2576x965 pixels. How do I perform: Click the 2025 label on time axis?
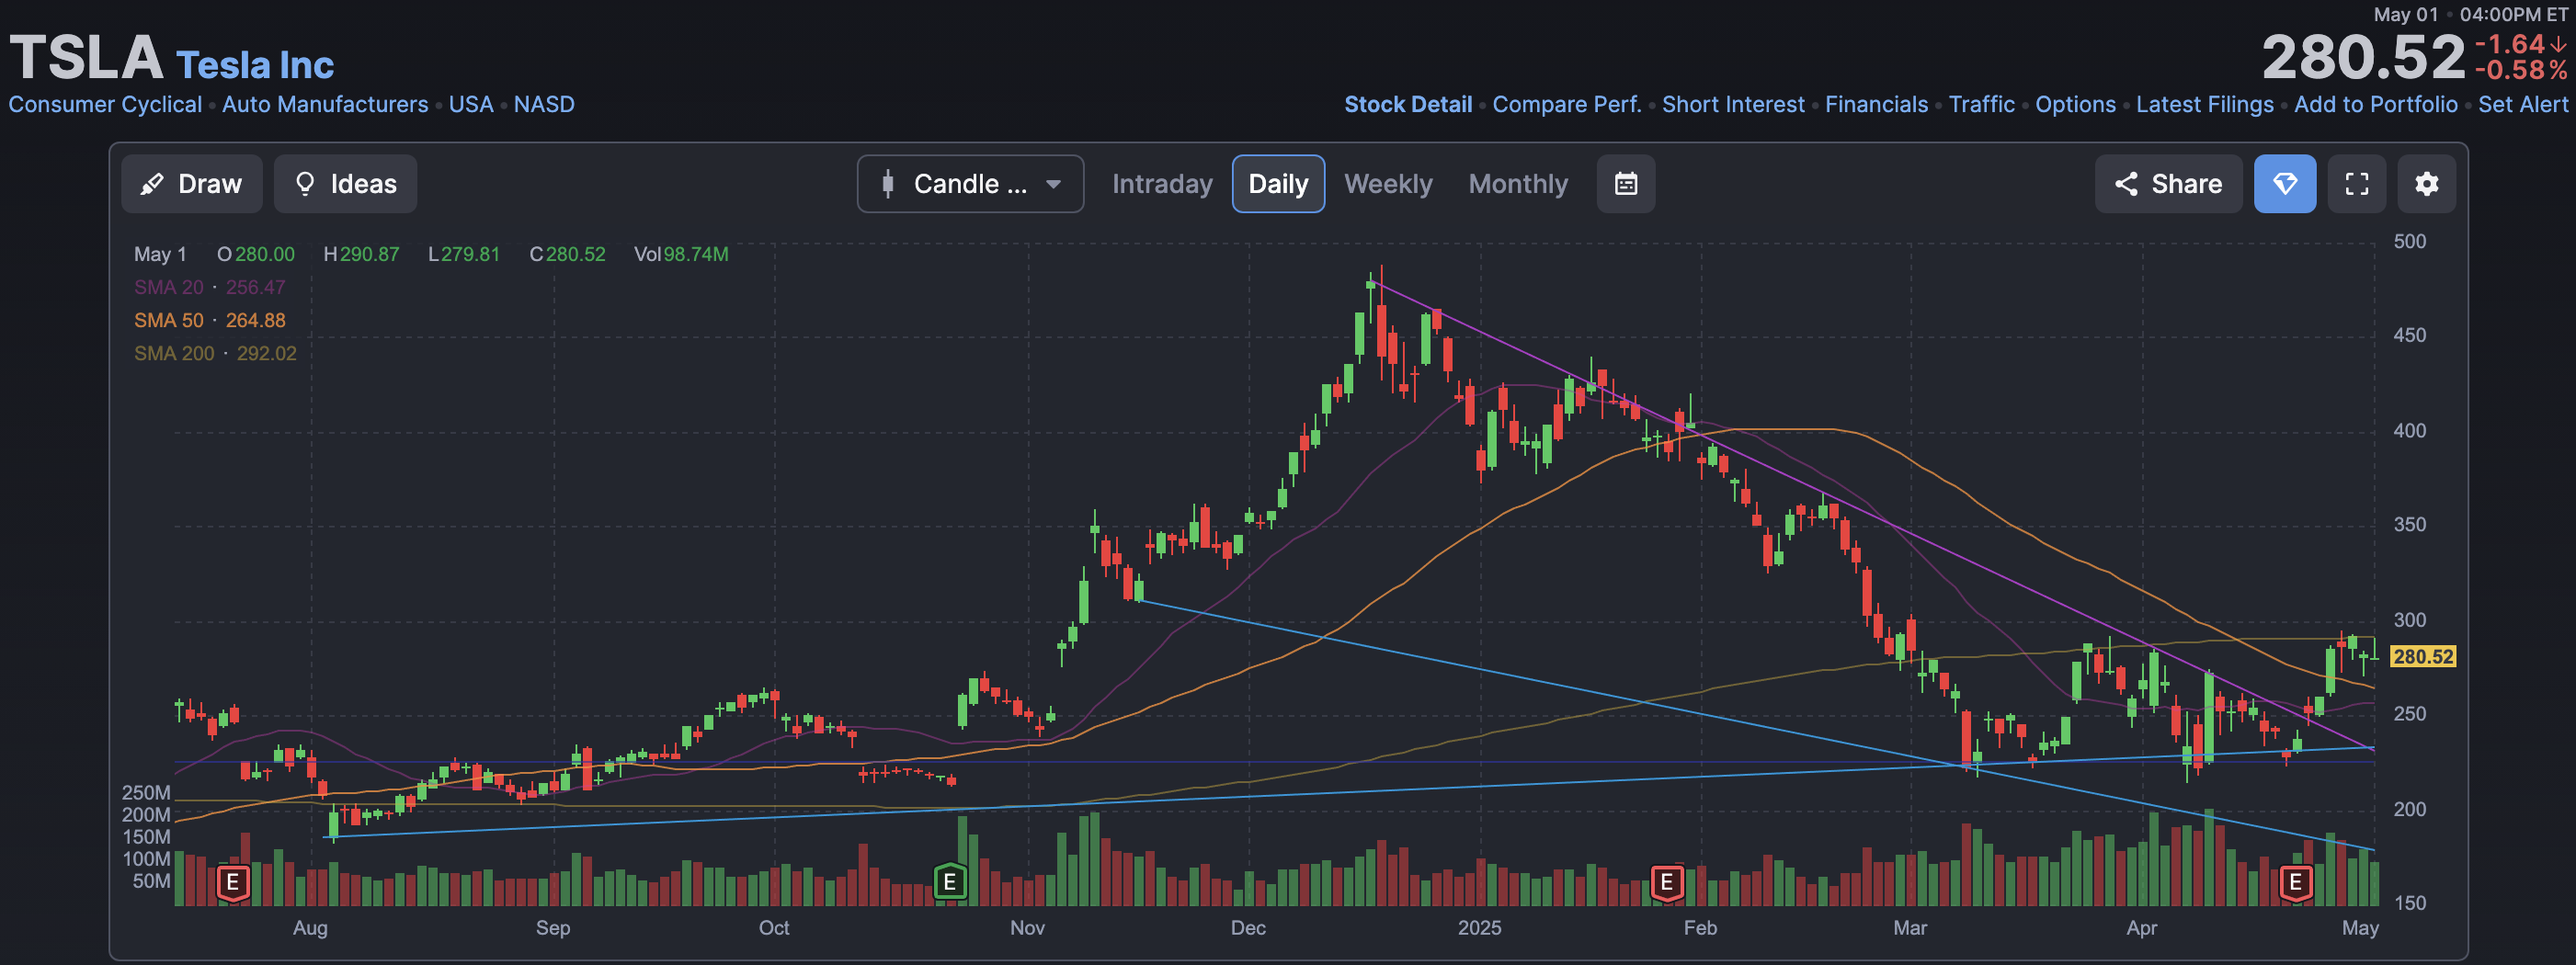[1479, 927]
